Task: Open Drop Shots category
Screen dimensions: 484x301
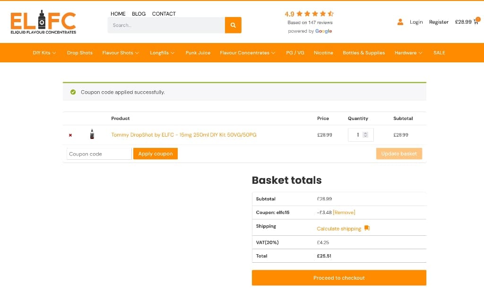Action: click(x=79, y=53)
